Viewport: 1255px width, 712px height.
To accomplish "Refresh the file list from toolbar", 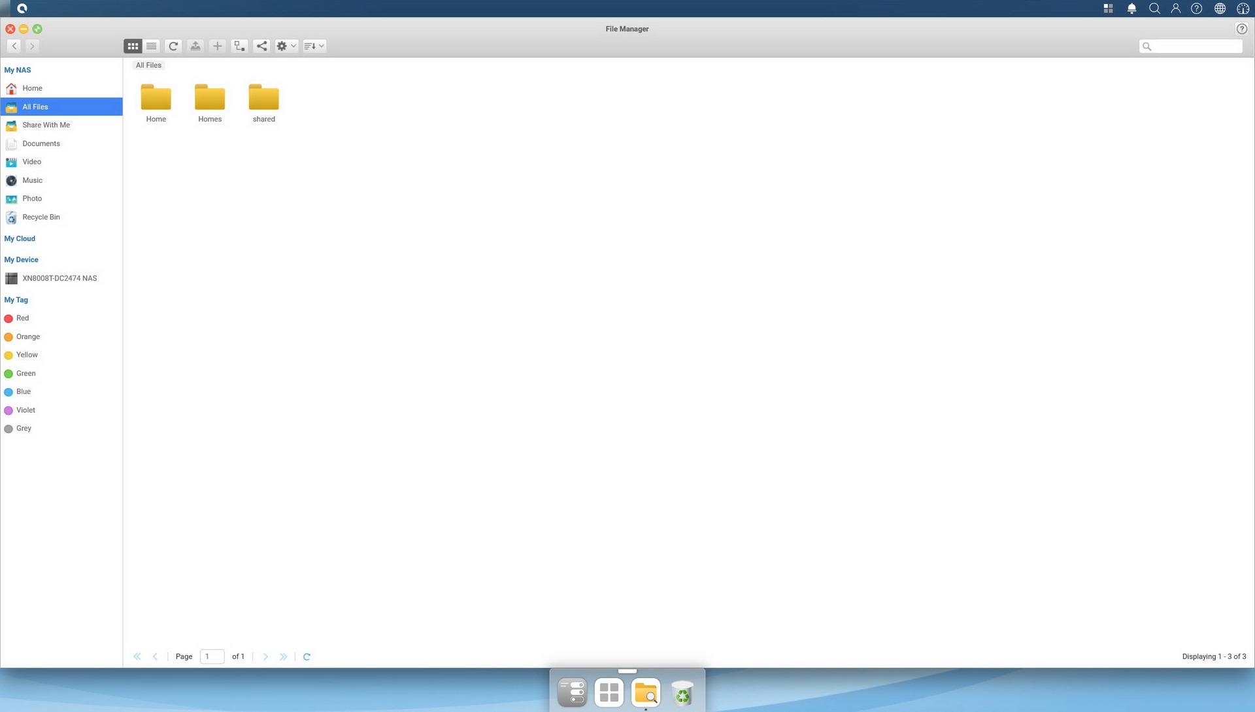I will point(173,46).
